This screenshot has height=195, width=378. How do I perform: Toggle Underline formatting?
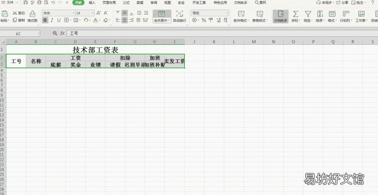click(59, 20)
